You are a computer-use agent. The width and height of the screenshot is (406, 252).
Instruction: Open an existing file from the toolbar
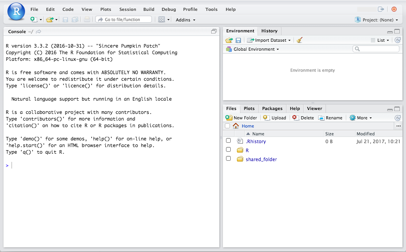pyautogui.click(x=49, y=20)
